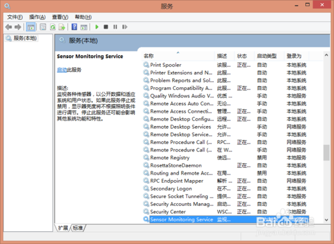Click 禁用 startup type of Remote Registry
The height and width of the screenshot is (244, 334).
pyautogui.click(x=262, y=158)
